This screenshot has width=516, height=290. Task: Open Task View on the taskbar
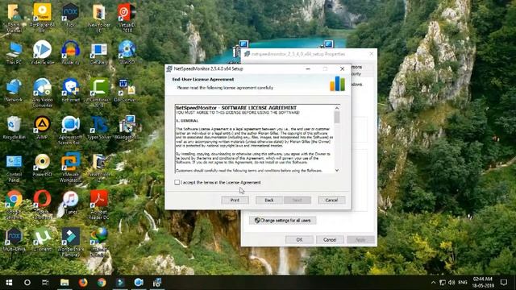click(45, 283)
